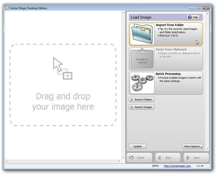Click scroll-down arrow of canvas vertical scrollbar
217x176 pixels.
coord(123,158)
